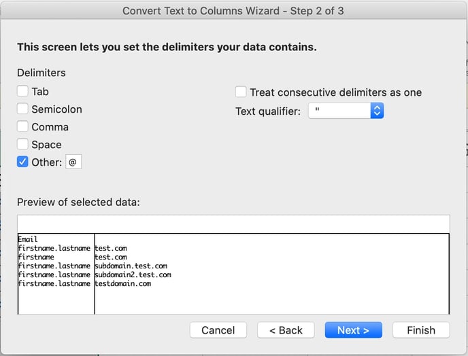Select the second preview column with test.com
Image resolution: width=468 pixels, height=356 pixels.
coord(271,274)
